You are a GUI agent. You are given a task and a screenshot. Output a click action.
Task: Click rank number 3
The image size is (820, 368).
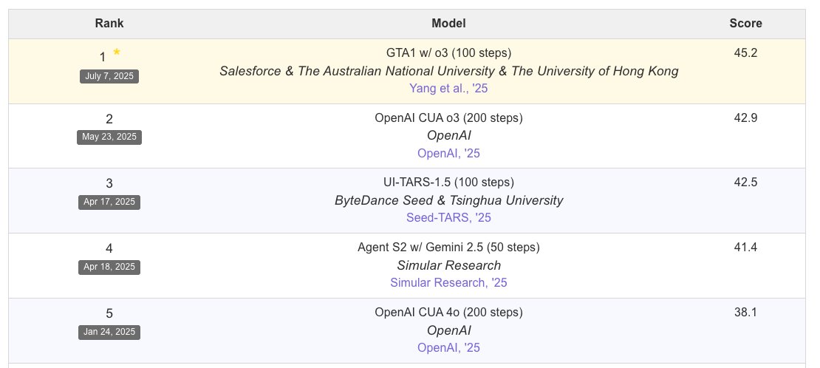tap(109, 184)
